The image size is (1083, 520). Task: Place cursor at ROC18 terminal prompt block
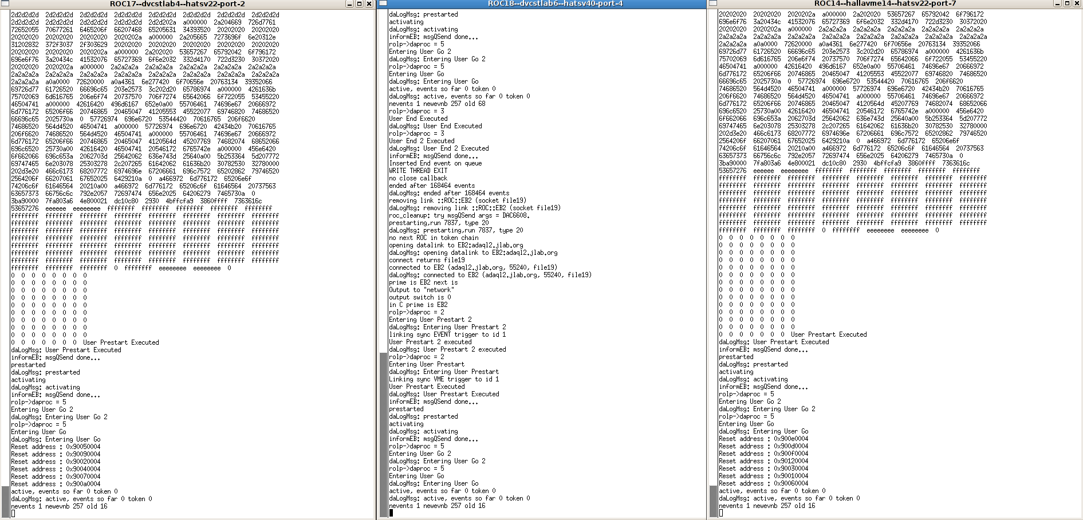(391, 513)
